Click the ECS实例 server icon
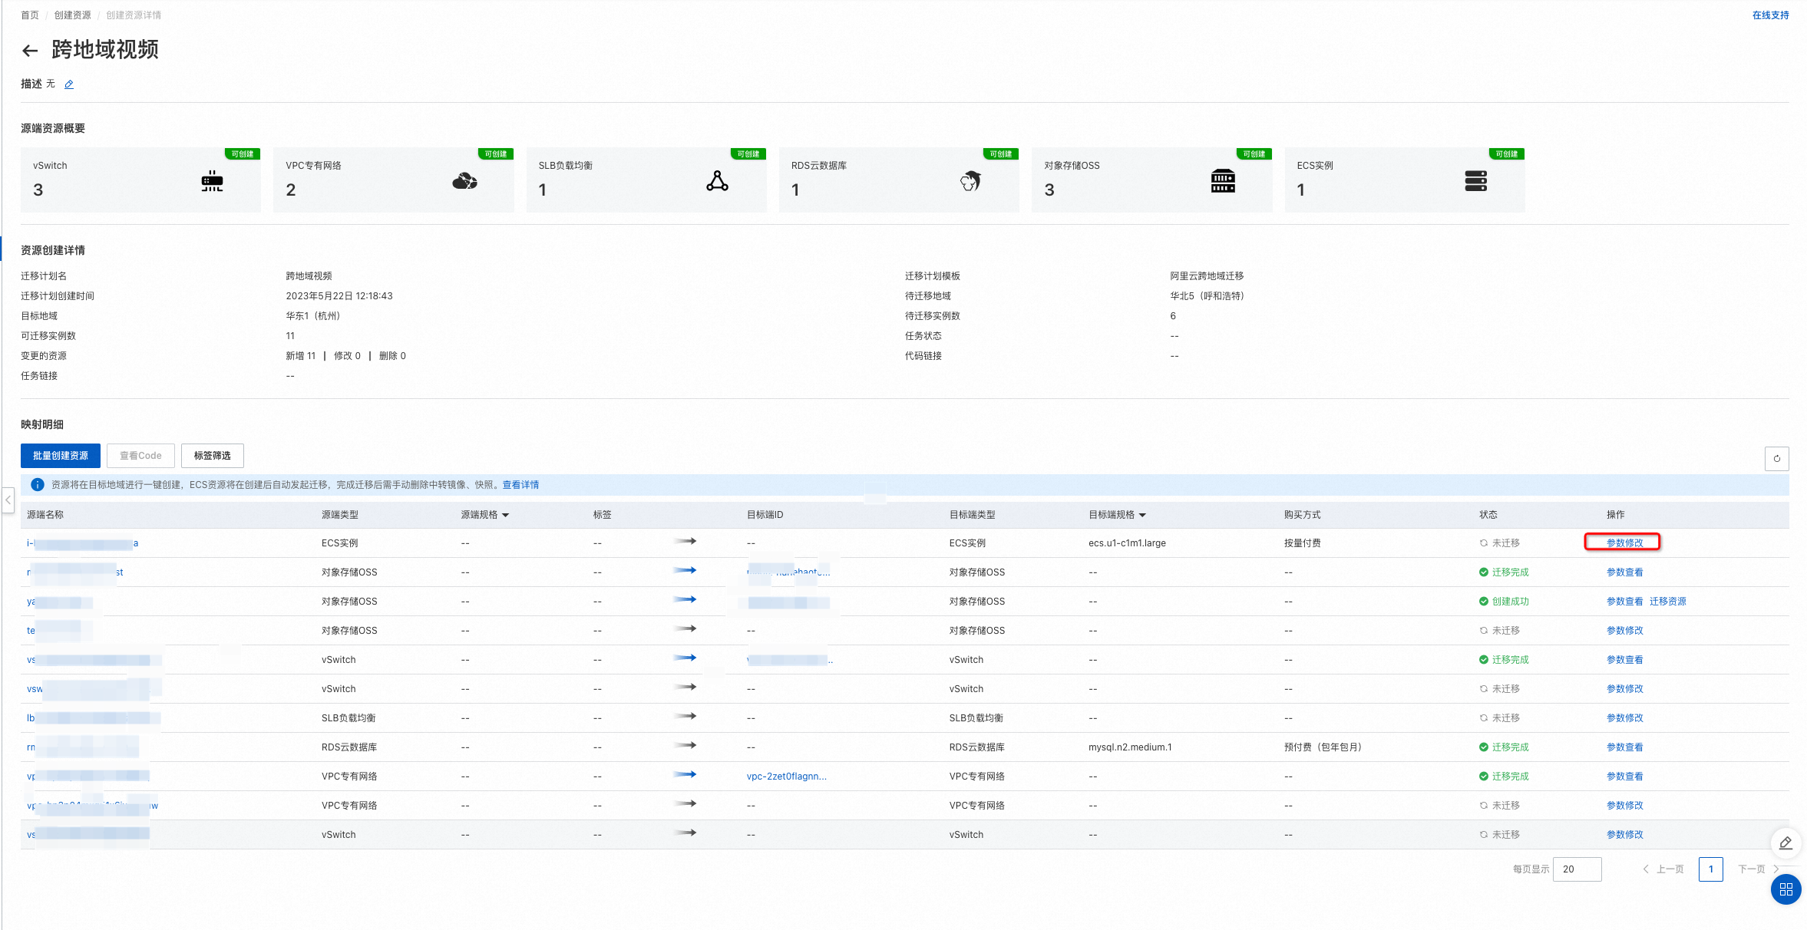The image size is (1807, 930). (1475, 181)
